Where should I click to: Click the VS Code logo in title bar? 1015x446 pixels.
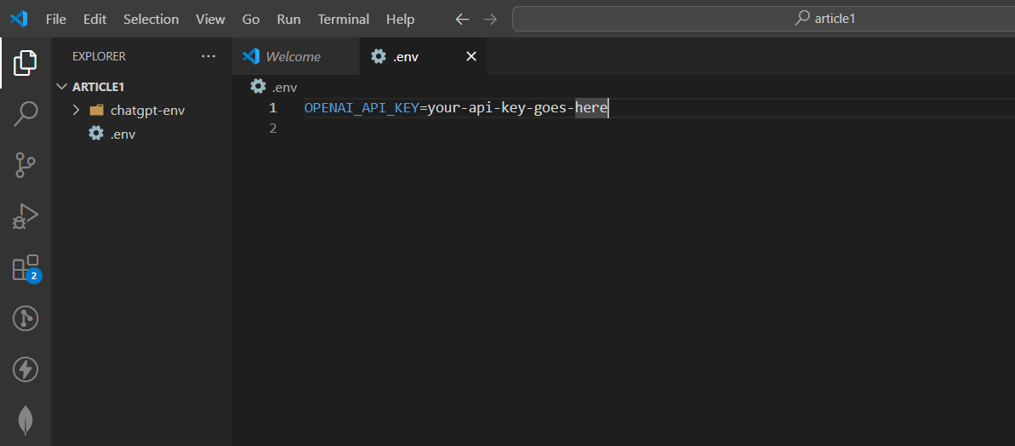click(x=19, y=19)
